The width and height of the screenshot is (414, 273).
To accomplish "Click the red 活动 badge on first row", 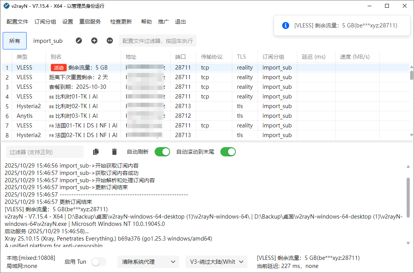I will 59,68.
